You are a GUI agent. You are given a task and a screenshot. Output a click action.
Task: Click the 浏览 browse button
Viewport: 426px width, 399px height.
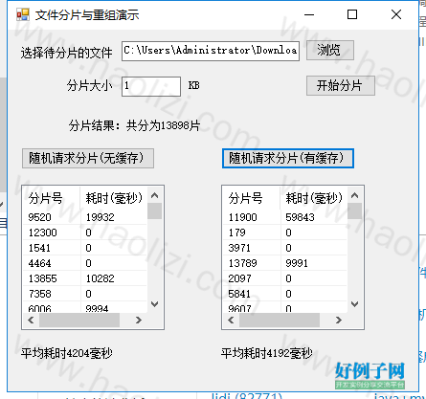330,50
